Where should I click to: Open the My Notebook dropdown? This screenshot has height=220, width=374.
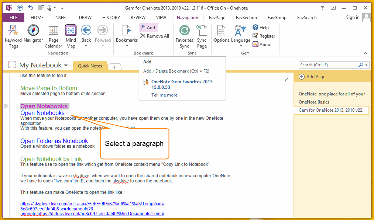[66, 66]
